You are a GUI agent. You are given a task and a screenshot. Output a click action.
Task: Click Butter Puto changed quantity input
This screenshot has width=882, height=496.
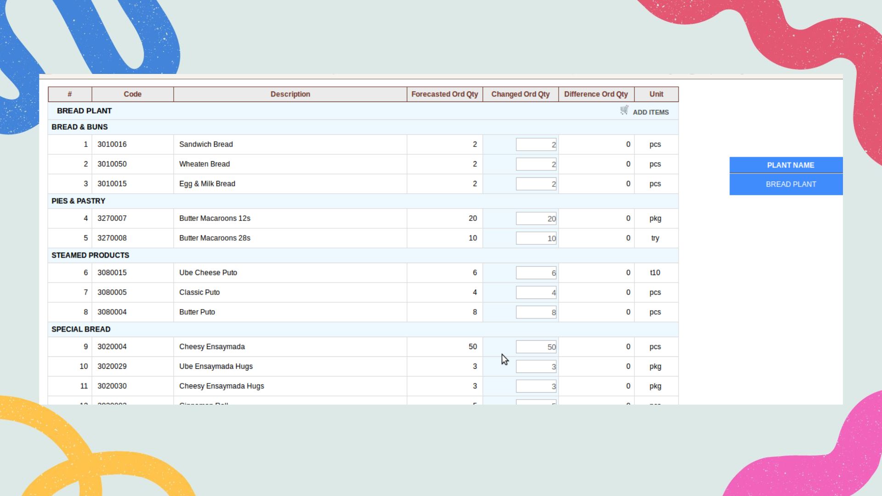(536, 312)
